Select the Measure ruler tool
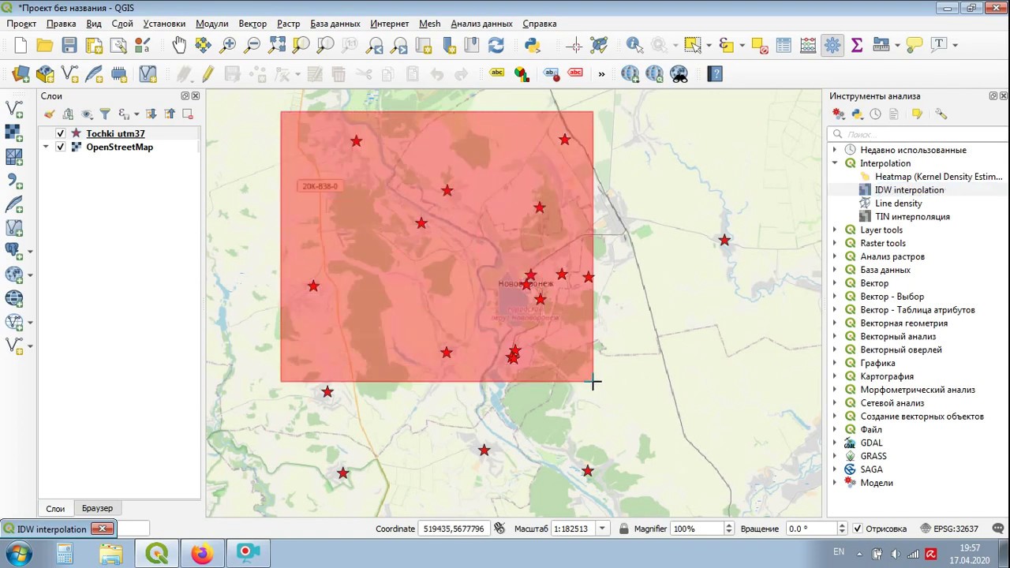 point(881,45)
